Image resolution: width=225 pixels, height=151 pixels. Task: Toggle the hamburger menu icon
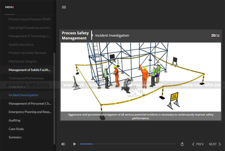pos(64,7)
